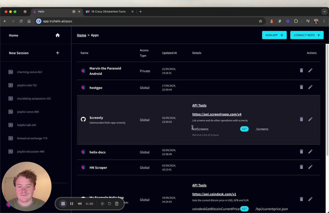Expand the Chrome tab search dropdown

tap(324, 12)
